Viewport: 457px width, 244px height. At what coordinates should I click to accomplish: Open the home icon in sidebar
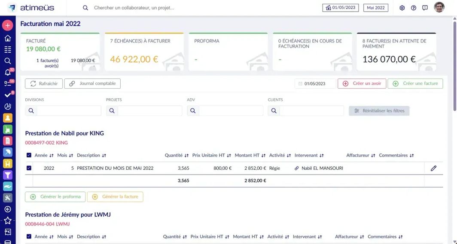tap(7, 38)
